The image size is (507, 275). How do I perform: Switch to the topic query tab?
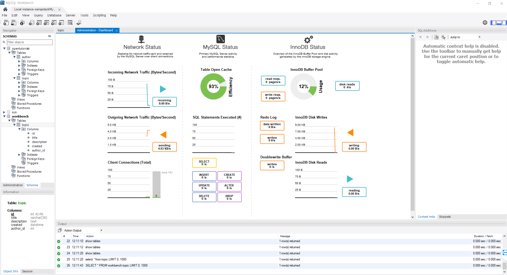pos(61,30)
